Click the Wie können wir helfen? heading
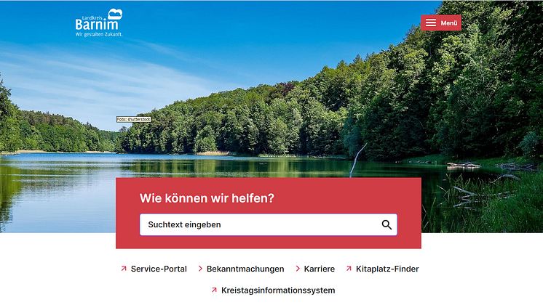543x305 pixels. tap(207, 198)
